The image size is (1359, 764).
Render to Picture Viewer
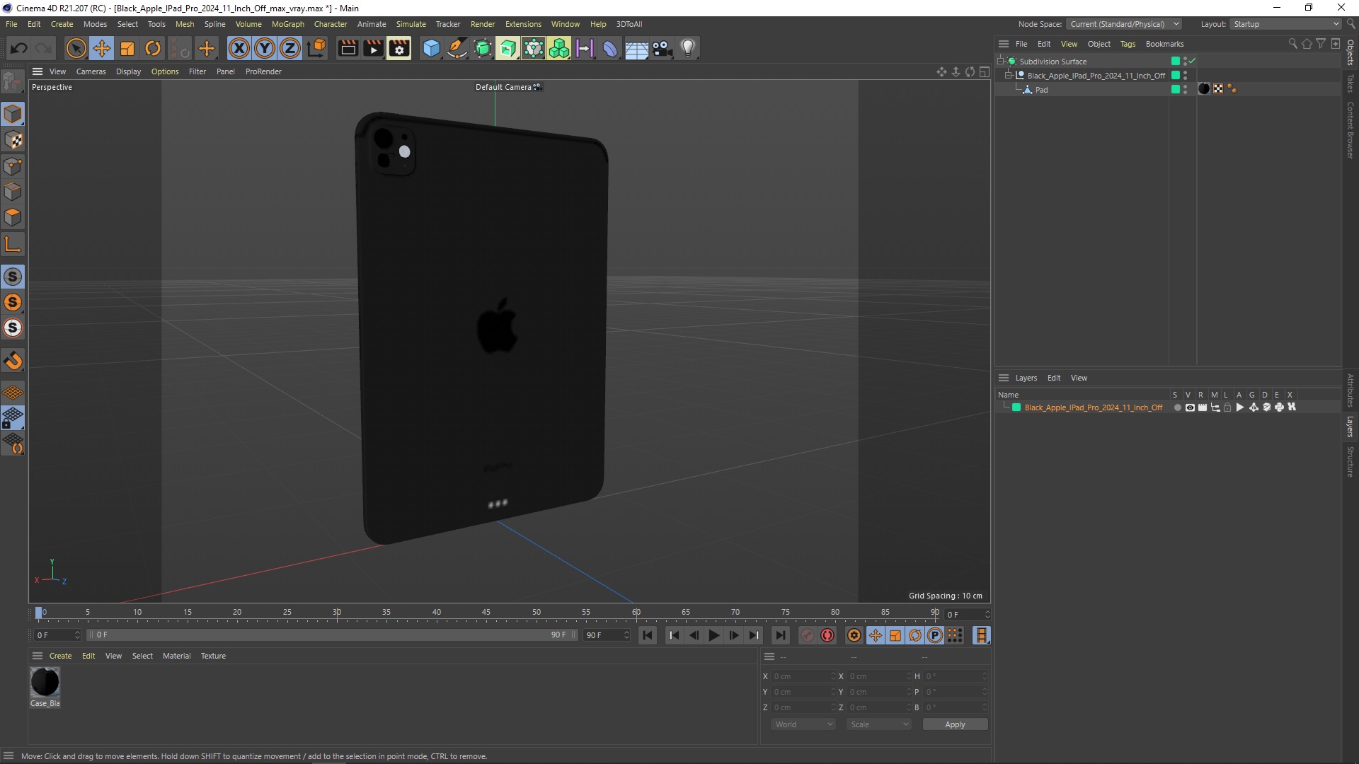point(373,48)
